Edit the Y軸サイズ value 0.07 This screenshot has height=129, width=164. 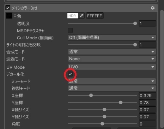147,117
